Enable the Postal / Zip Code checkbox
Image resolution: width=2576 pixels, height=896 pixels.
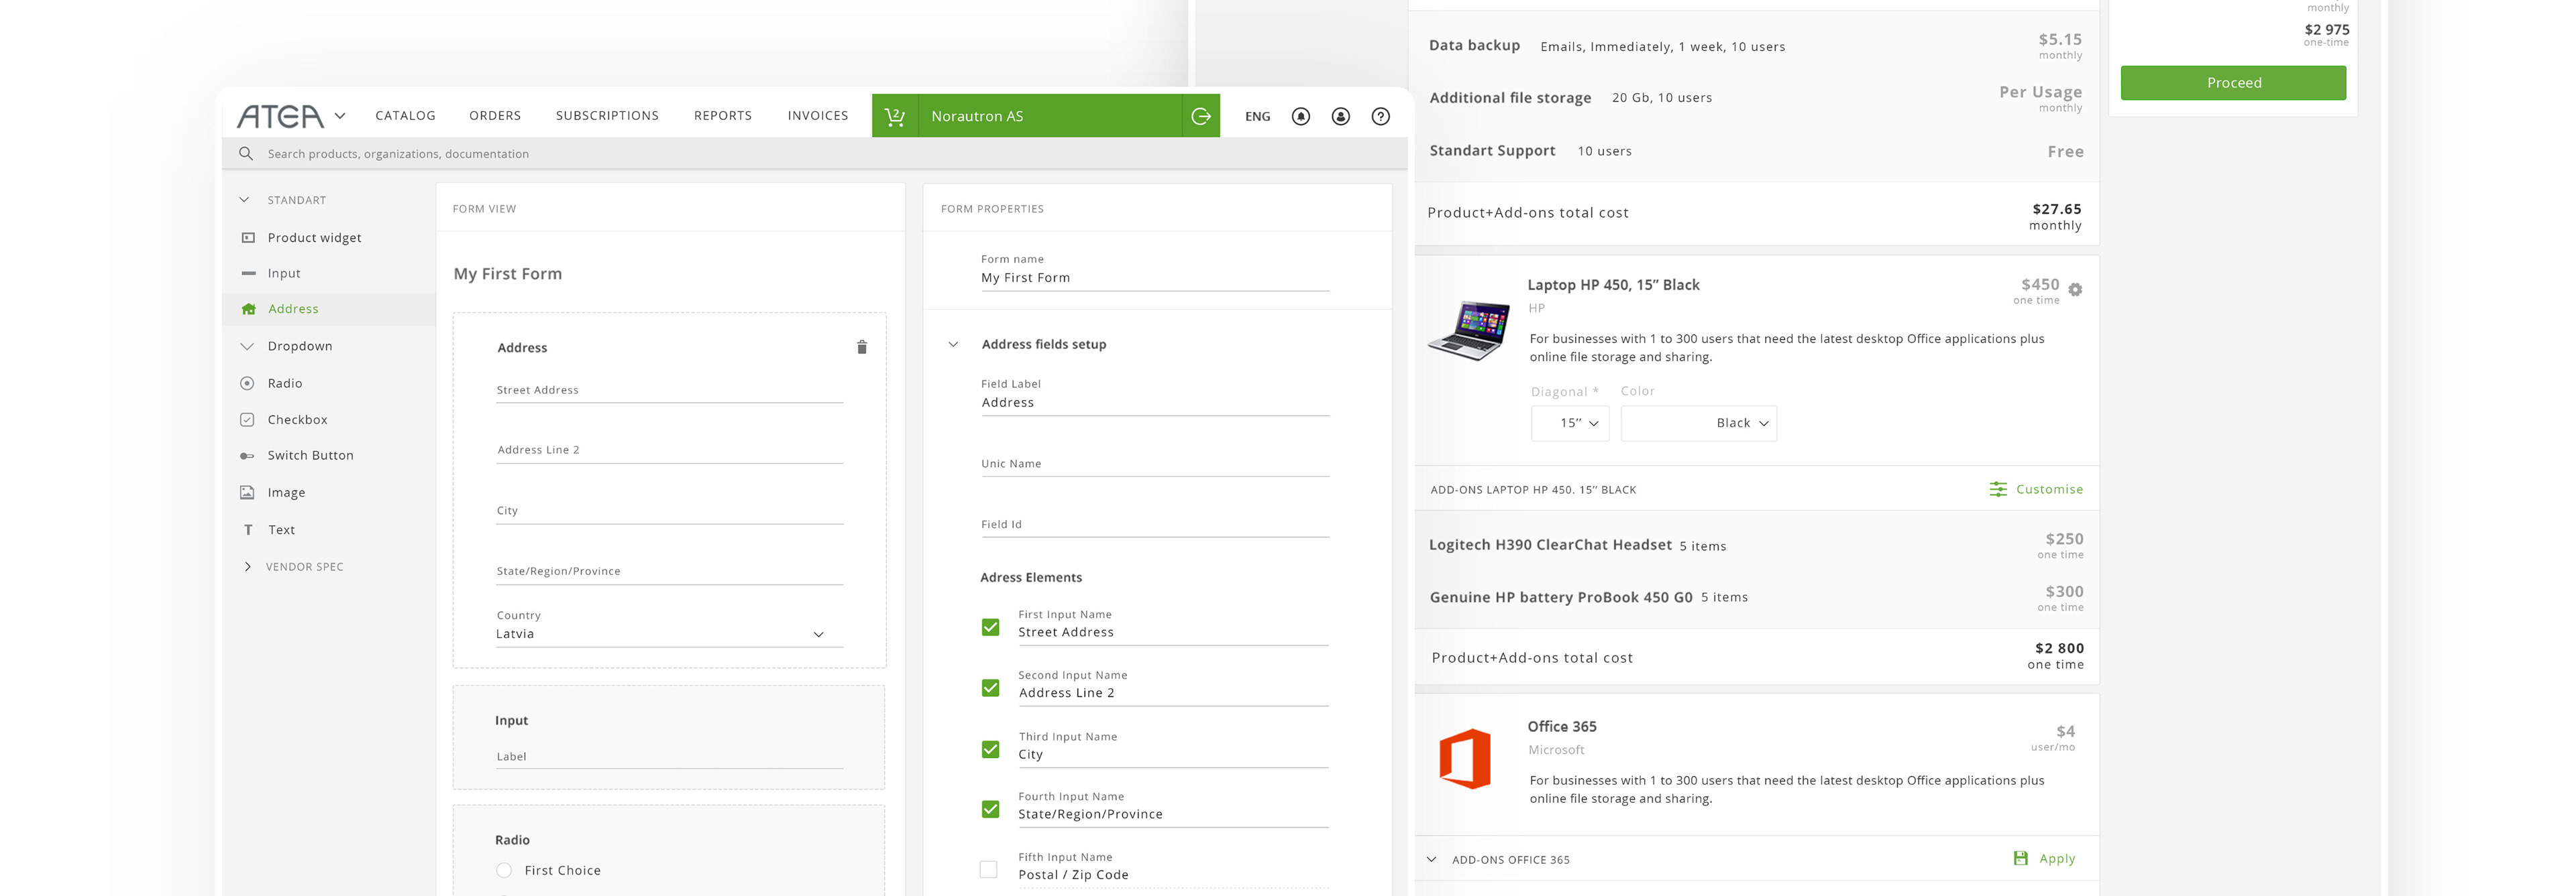(989, 870)
